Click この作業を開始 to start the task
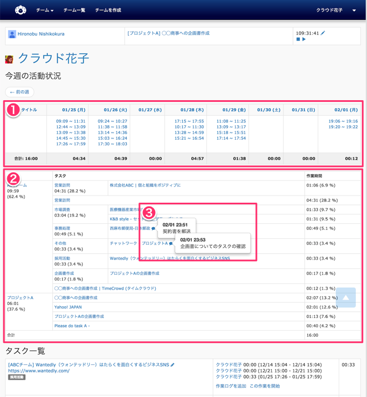 pos(265,386)
